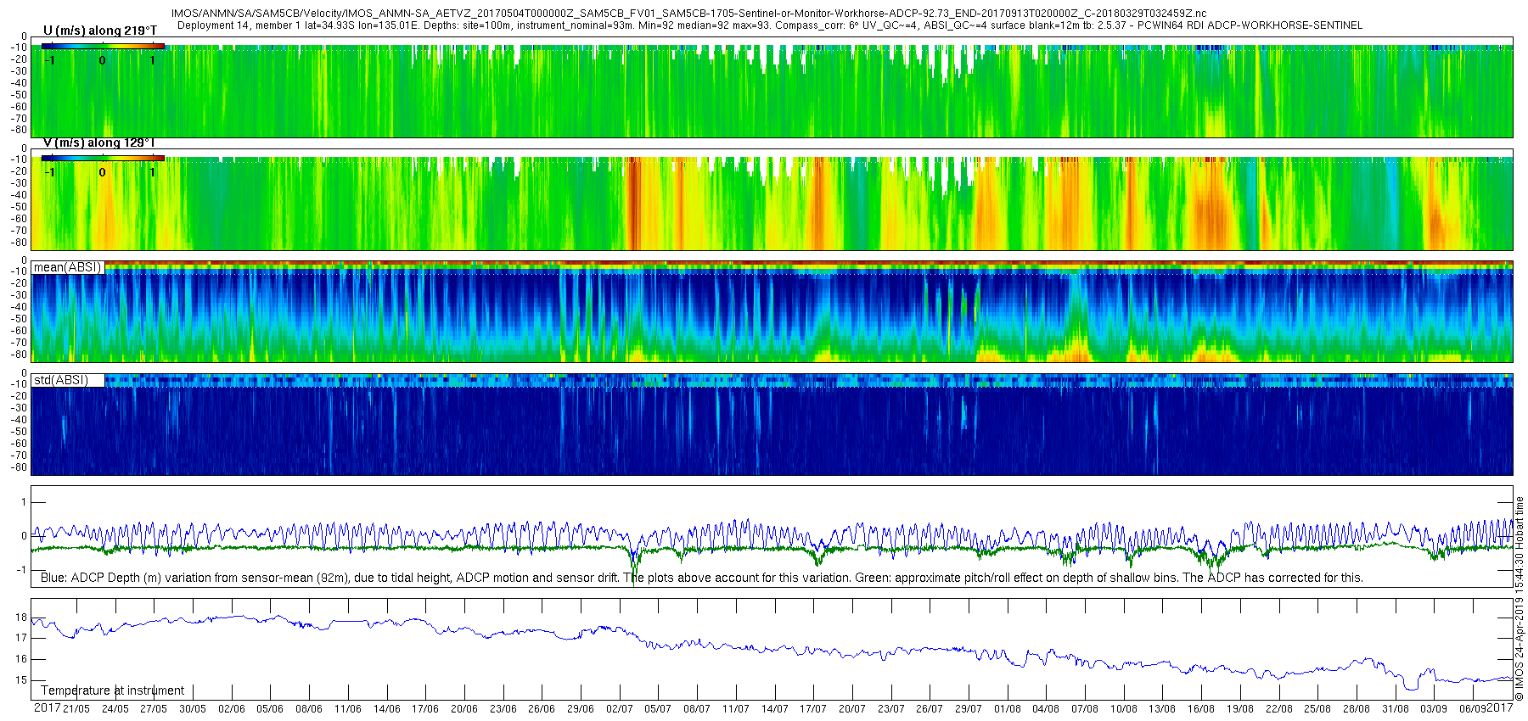Click the '-60' depth tick of std(ABSI) panel
The height and width of the screenshot is (721, 1528).
coord(19,444)
